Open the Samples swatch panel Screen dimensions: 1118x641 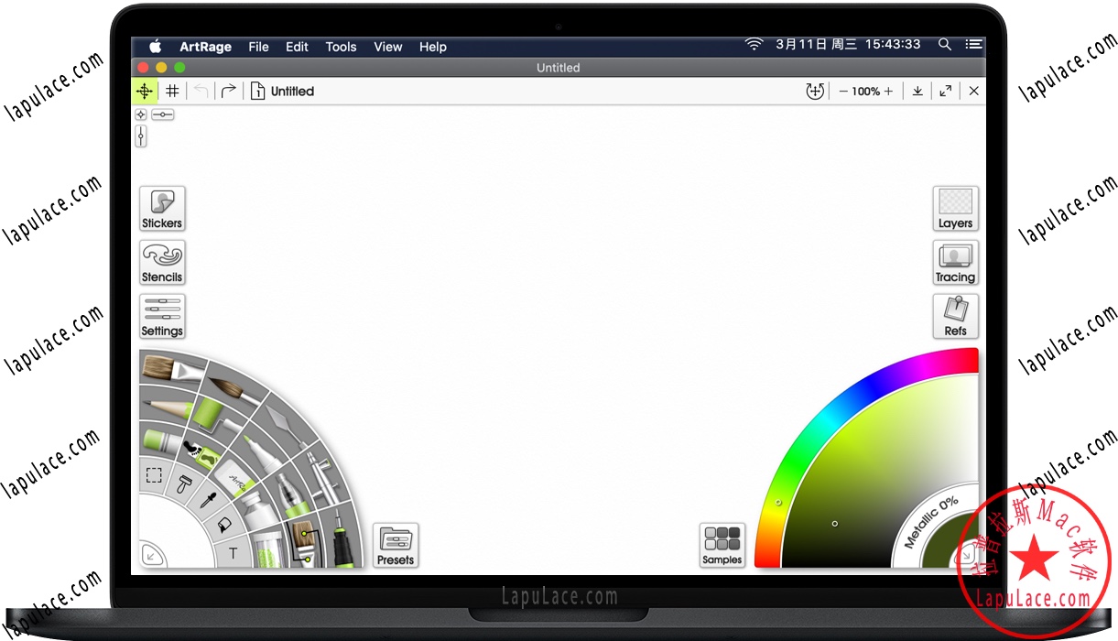(x=722, y=544)
